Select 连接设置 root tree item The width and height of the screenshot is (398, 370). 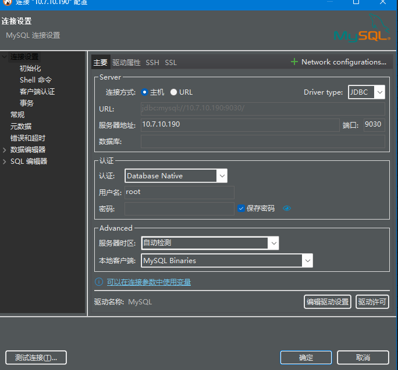click(24, 56)
